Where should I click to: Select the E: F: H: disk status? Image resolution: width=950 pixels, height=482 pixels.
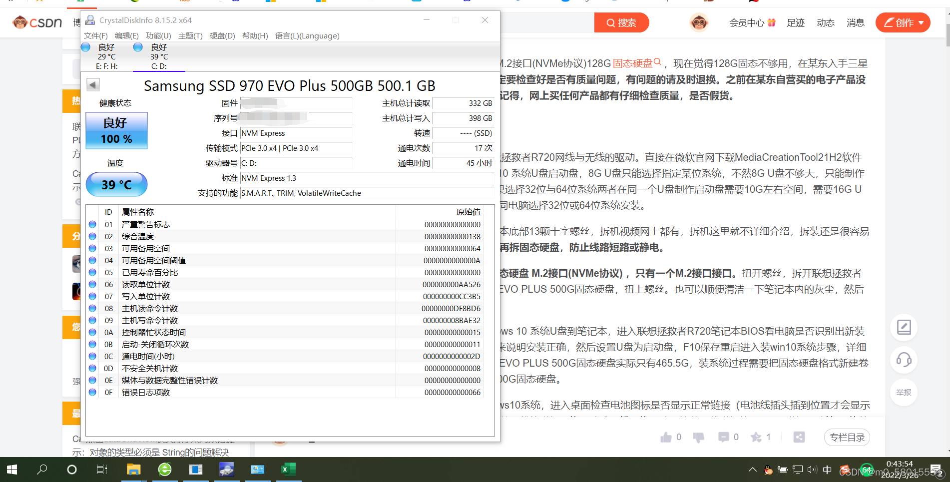pos(106,56)
